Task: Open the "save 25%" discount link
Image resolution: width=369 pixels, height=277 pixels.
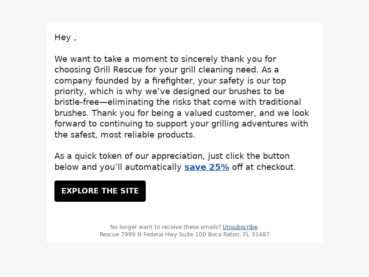Action: click(x=207, y=167)
